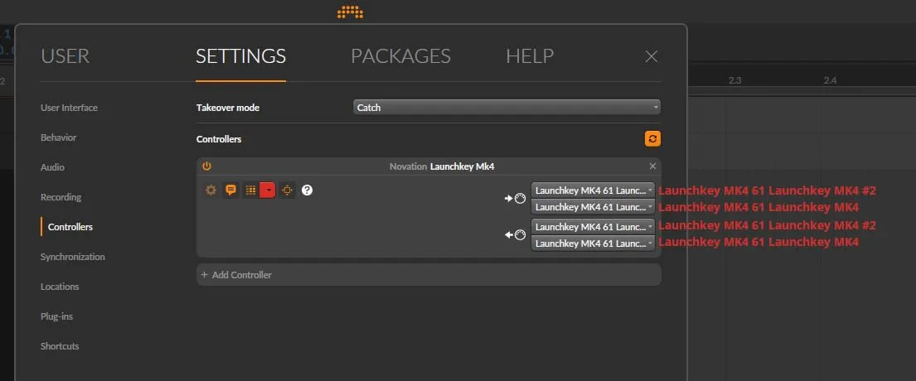The image size is (916, 381).
Task: Click the Add Controller button
Action: [x=236, y=275]
